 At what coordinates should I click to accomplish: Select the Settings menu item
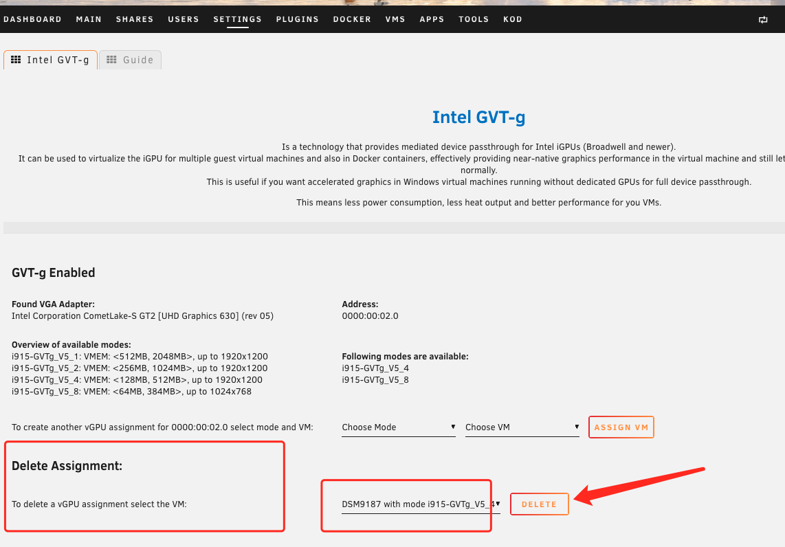237,19
